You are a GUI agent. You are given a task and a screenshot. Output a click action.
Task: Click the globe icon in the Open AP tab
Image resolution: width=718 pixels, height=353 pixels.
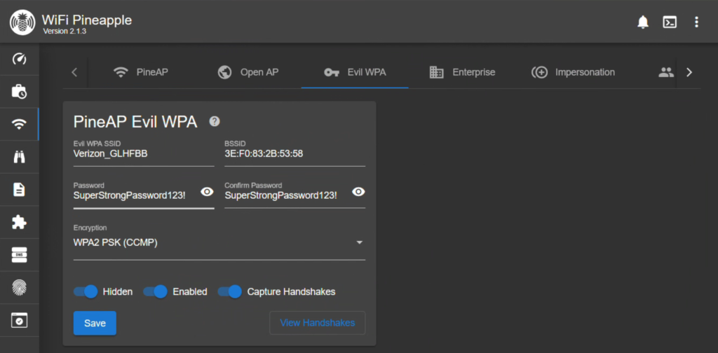coord(224,72)
